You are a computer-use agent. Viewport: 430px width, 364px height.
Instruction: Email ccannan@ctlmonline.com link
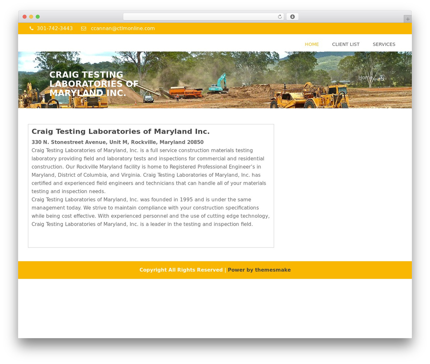pos(123,29)
